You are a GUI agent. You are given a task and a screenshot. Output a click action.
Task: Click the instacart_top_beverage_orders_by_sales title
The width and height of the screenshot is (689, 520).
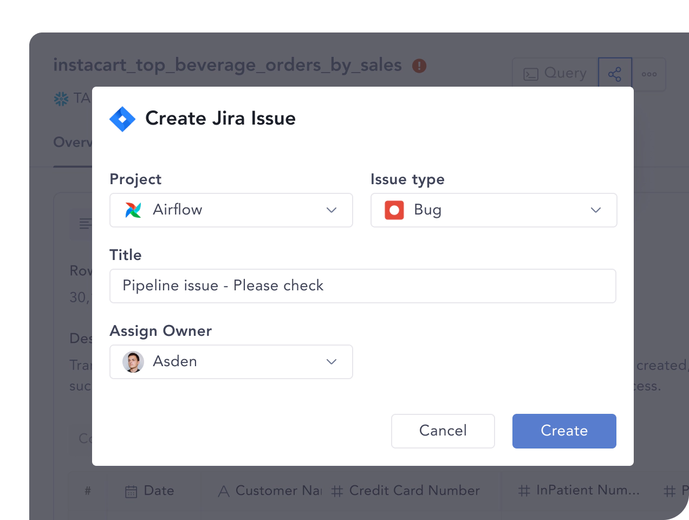coord(227,65)
